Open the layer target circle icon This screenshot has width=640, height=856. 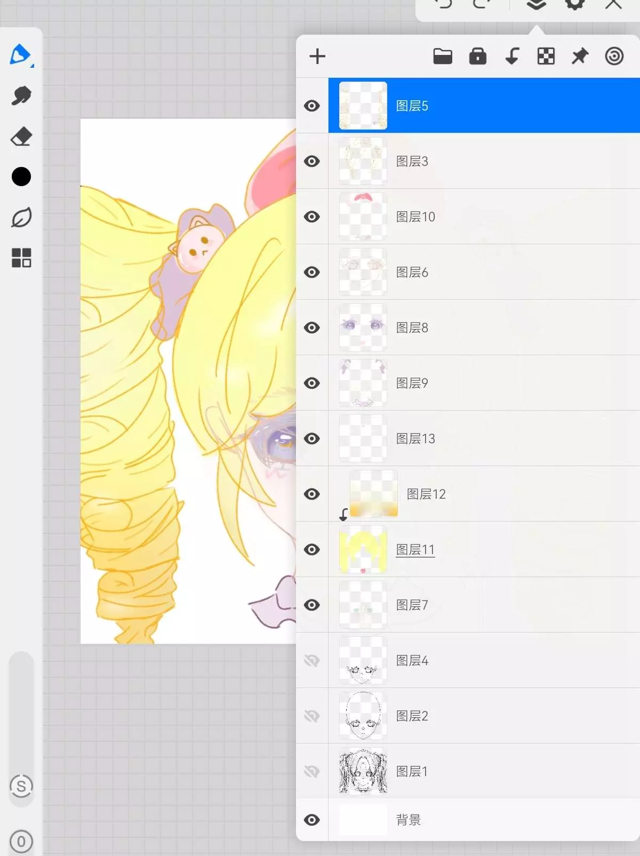614,56
